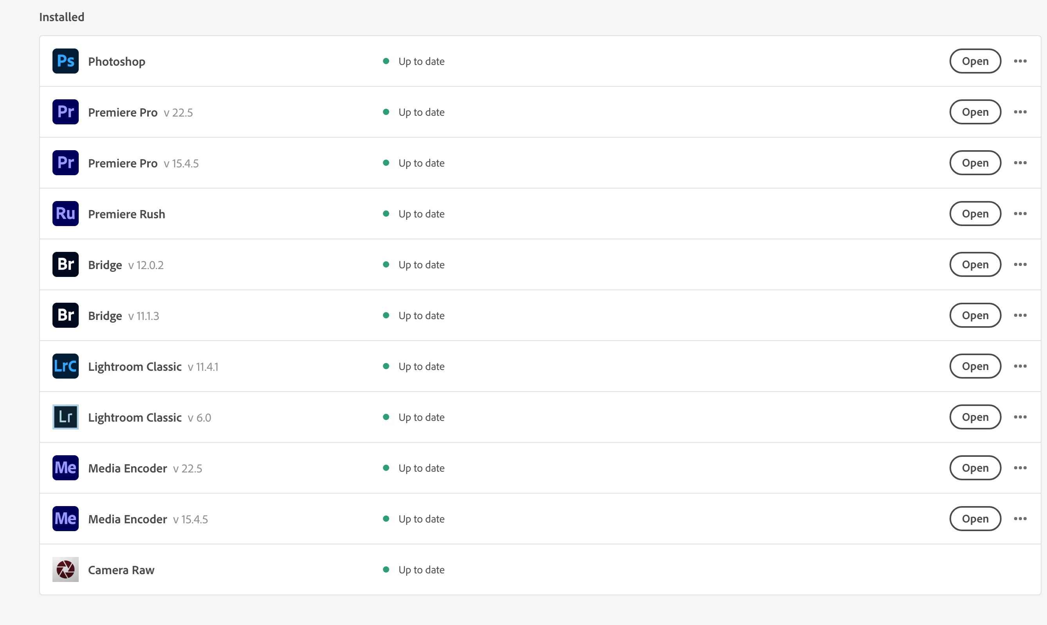Expand more actions for Premiere Pro v 15.4.5
The width and height of the screenshot is (1047, 625).
tap(1020, 163)
